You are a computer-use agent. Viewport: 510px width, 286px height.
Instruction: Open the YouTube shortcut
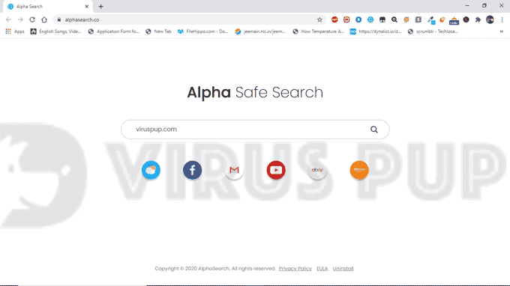(x=276, y=170)
